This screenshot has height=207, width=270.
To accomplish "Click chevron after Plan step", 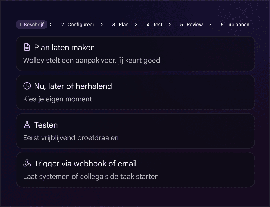I will coord(136,25).
